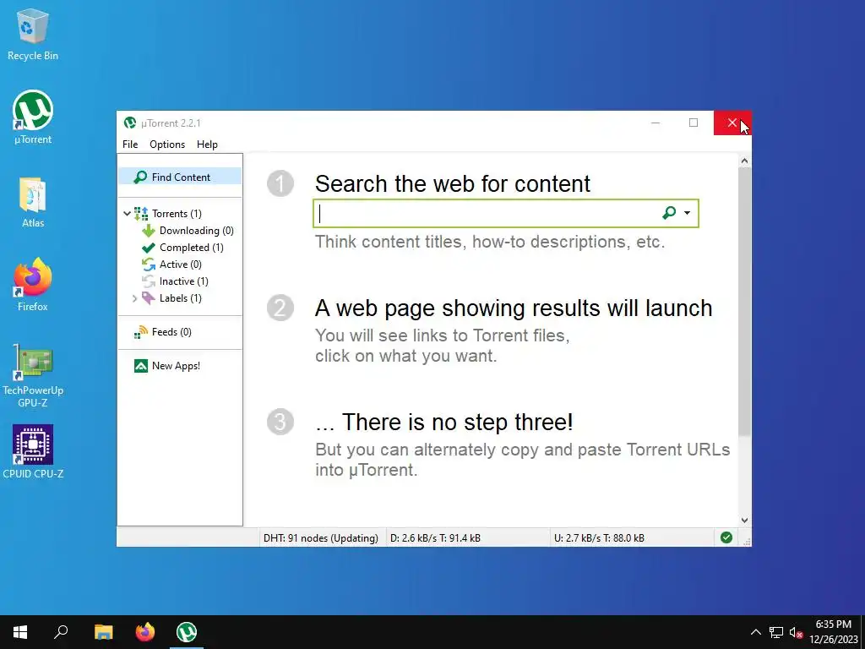This screenshot has height=649, width=865.
Task: Select Labels (1) in sidebar
Action: [x=181, y=298]
